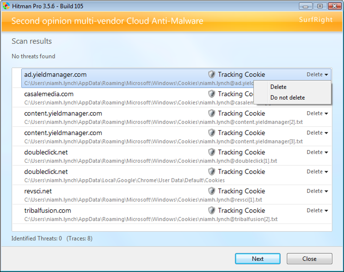Select the casalemedia.com row in the results list
This screenshot has width=344, height=272.
click(101, 97)
